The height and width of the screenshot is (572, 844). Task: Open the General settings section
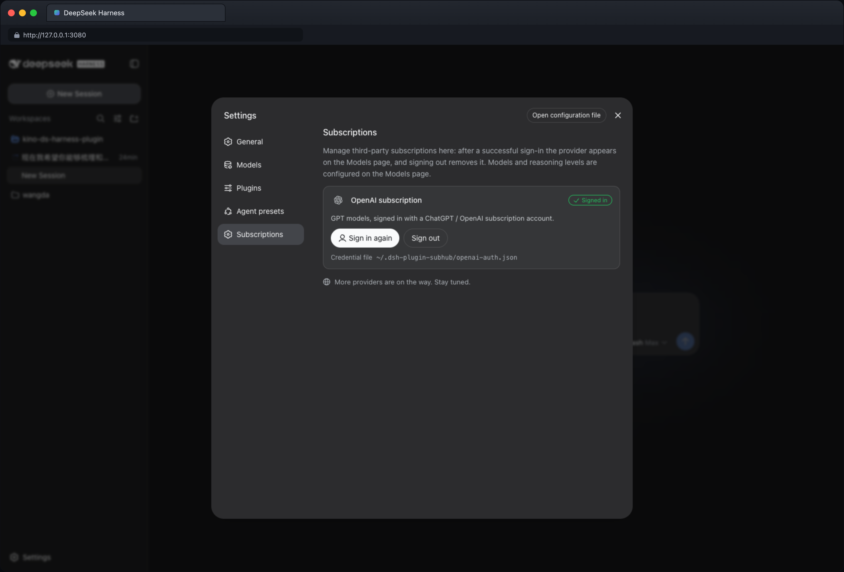coord(260,142)
